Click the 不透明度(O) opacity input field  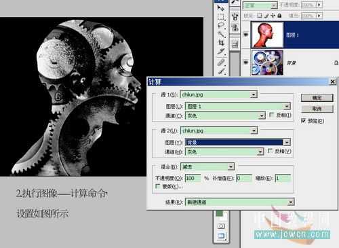click(193, 178)
